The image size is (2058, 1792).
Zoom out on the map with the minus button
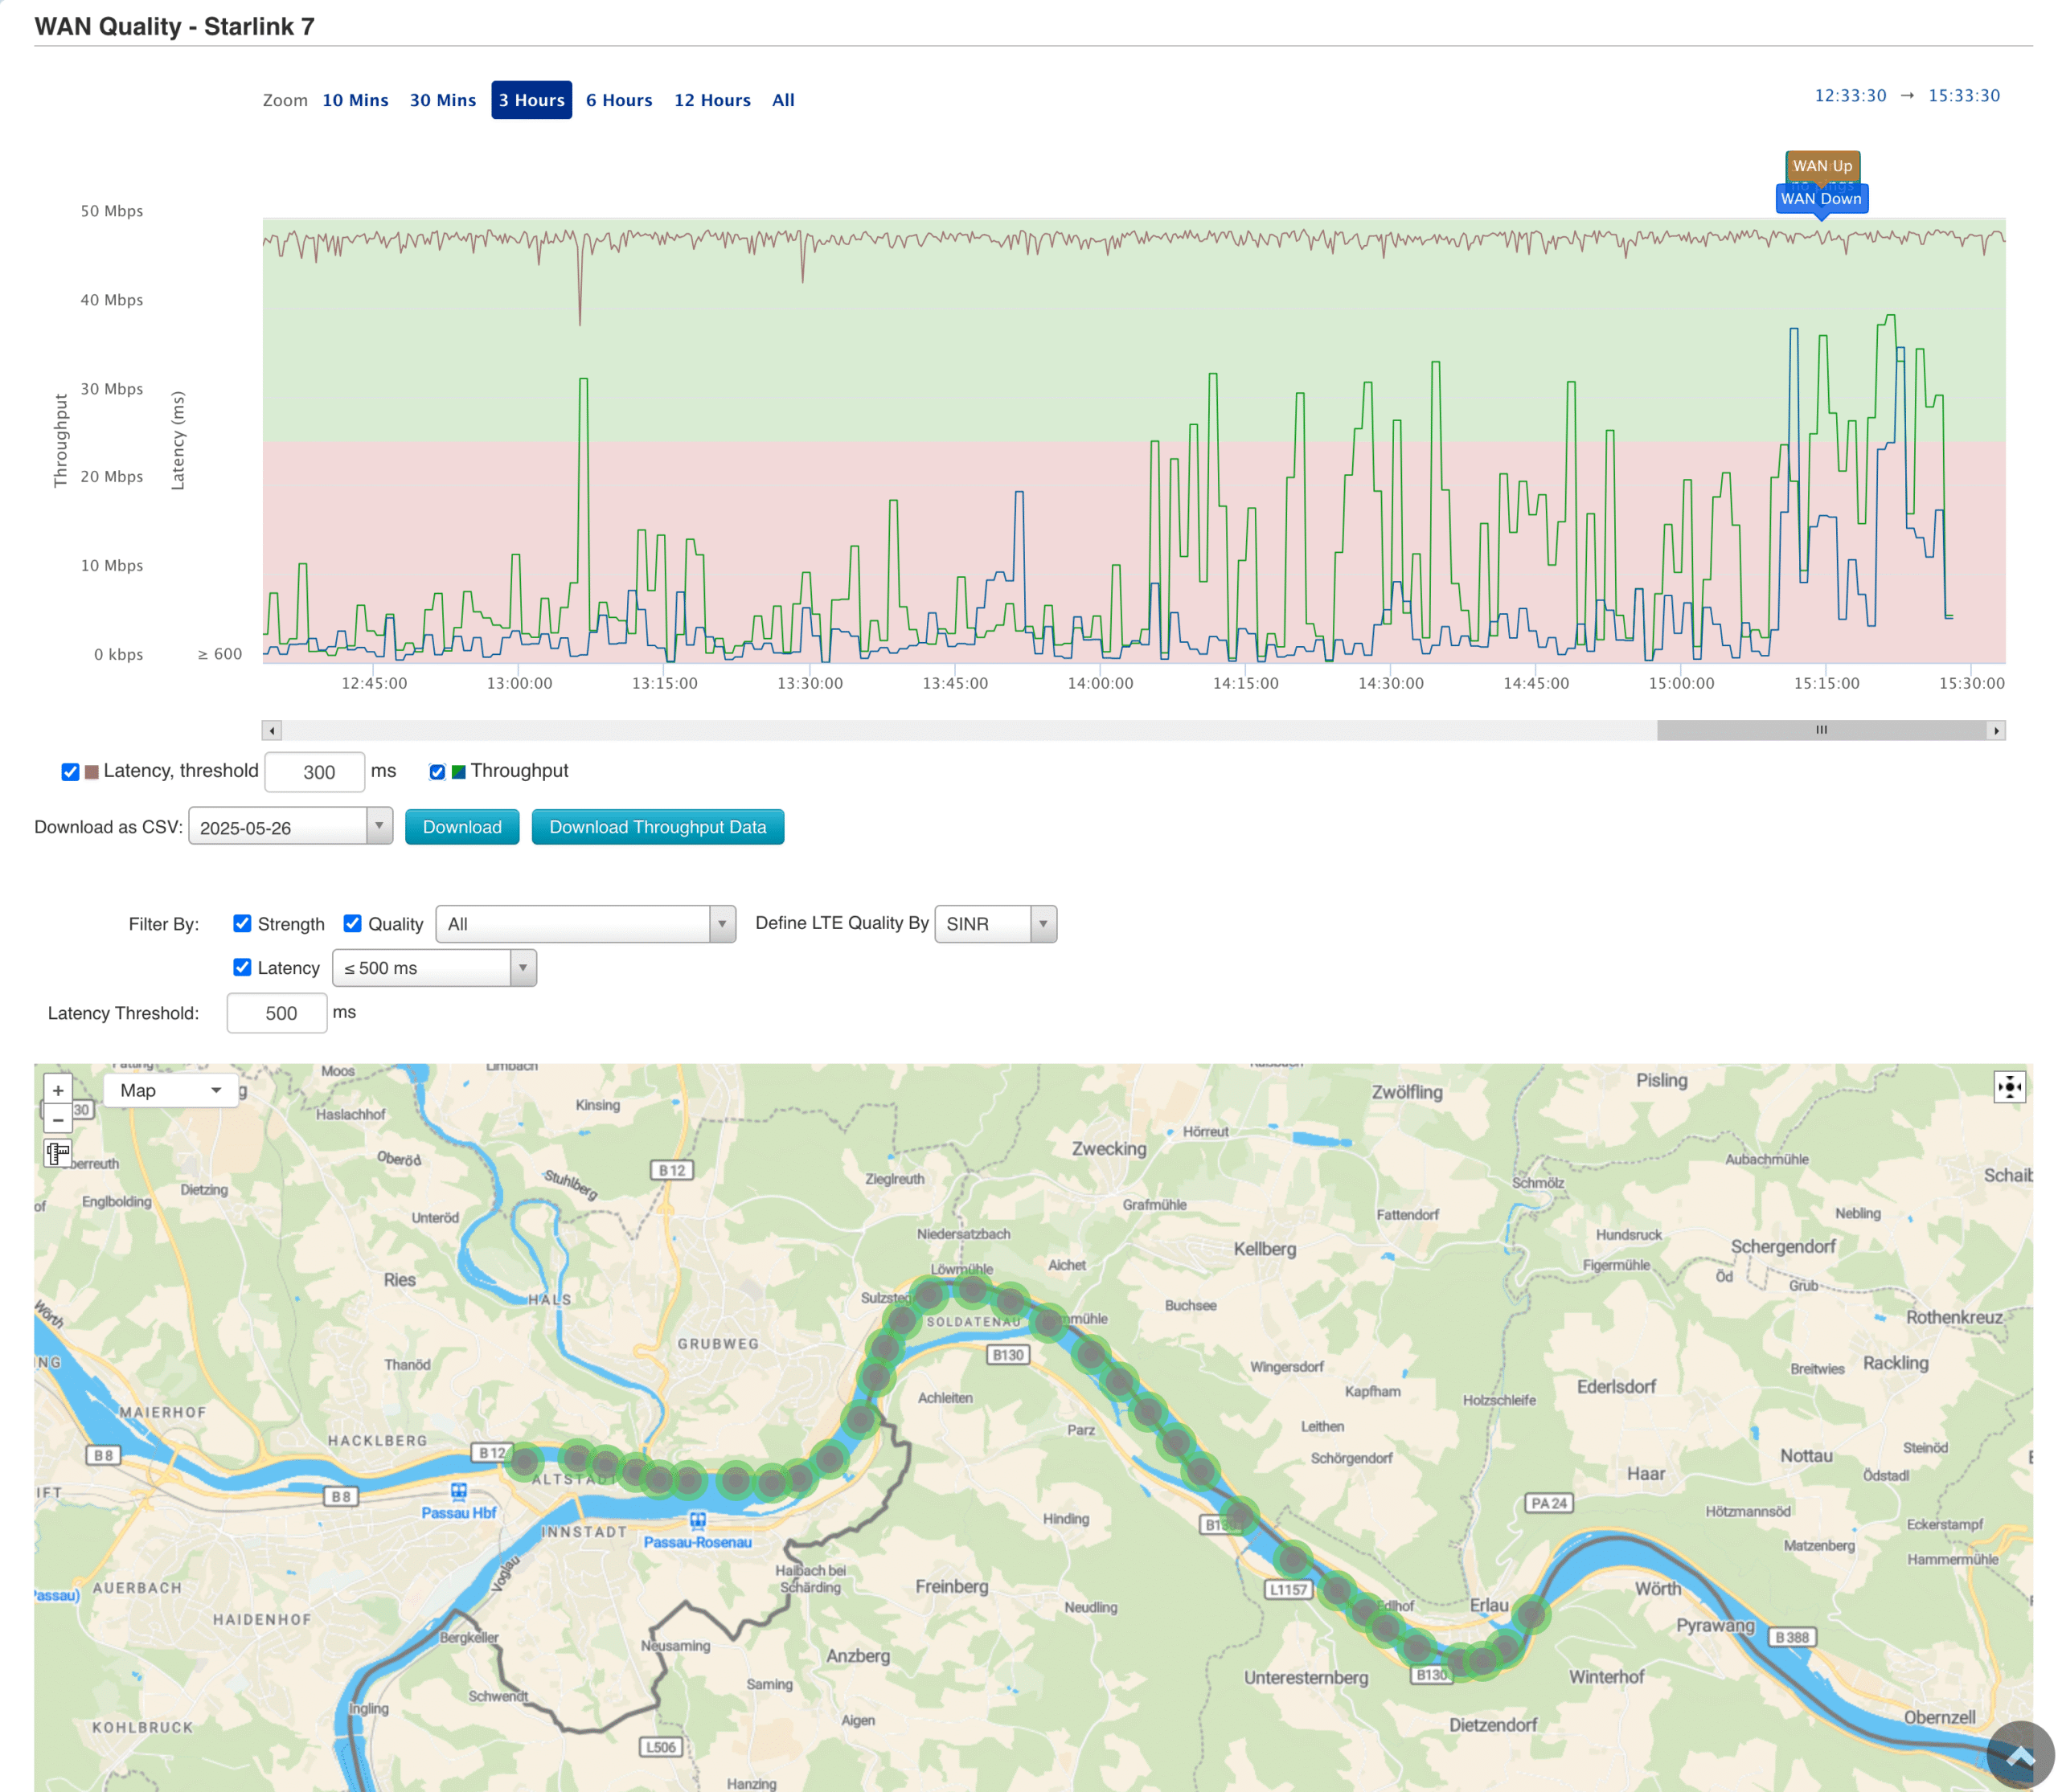click(x=58, y=1119)
